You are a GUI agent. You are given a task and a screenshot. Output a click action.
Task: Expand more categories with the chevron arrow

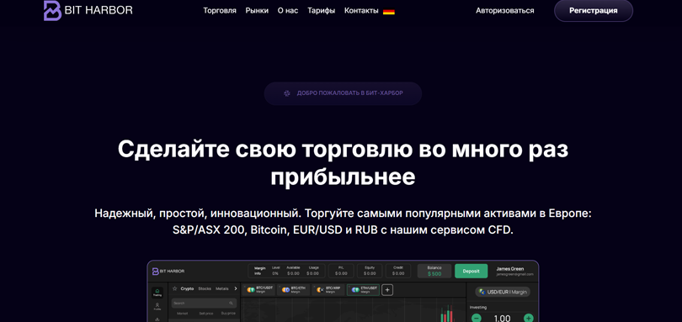(236, 288)
